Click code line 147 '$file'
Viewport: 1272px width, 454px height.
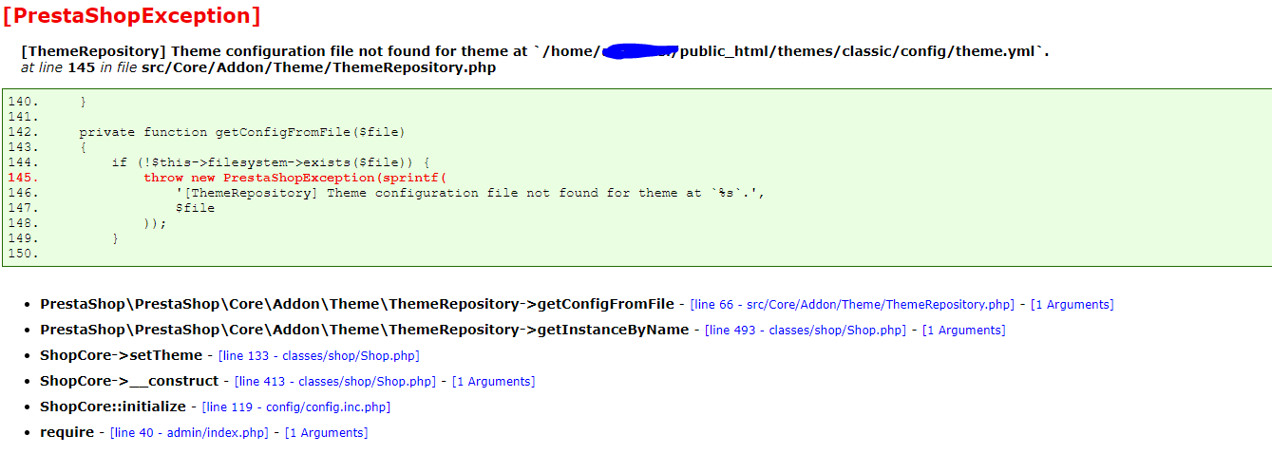(x=195, y=208)
